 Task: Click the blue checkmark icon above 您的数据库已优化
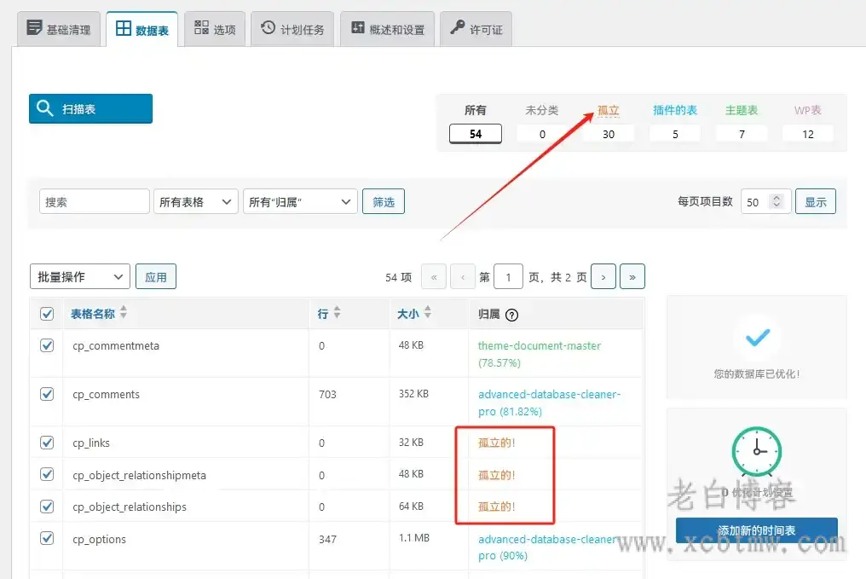tap(757, 338)
